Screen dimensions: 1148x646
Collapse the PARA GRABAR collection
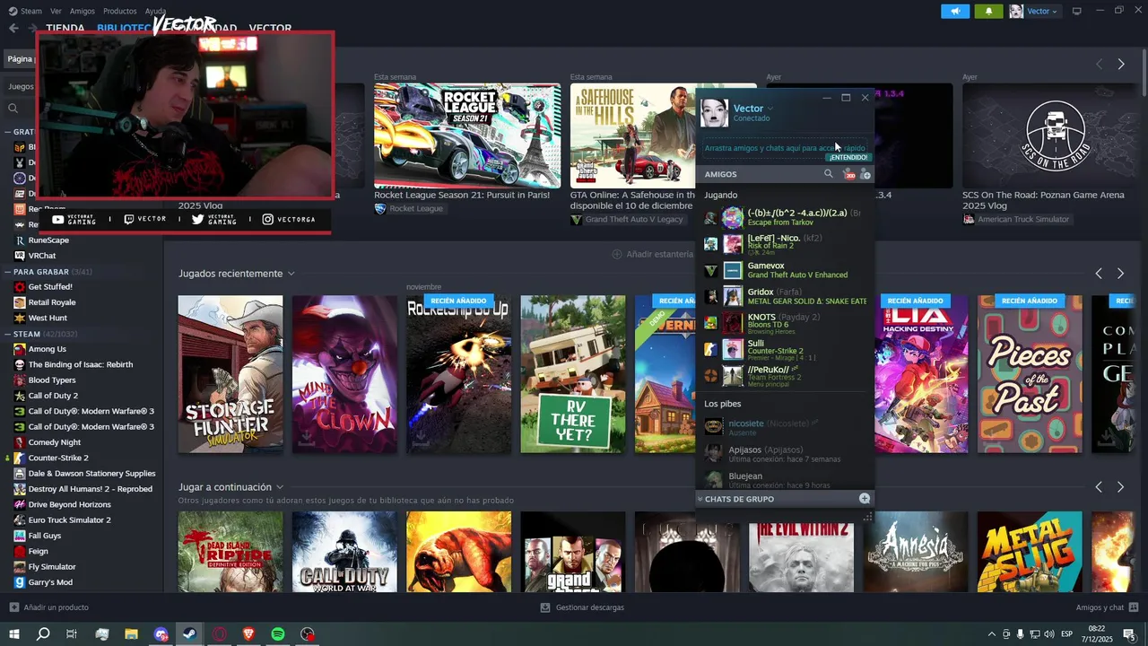8,271
